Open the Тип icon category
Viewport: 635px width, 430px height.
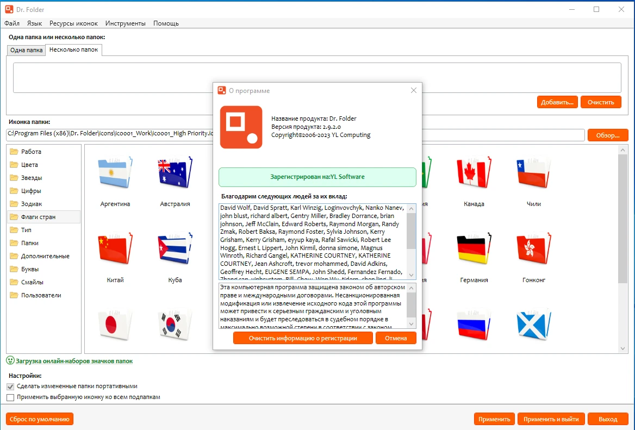point(43,229)
